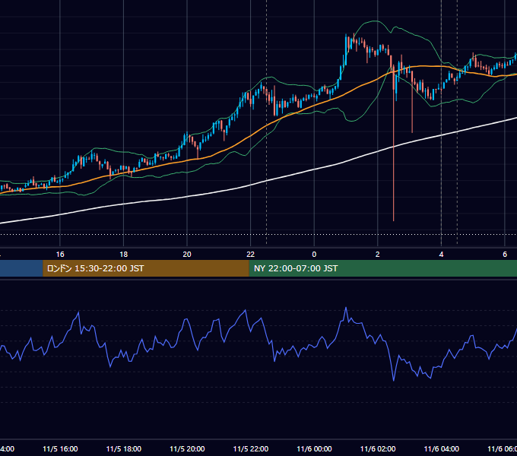Viewport: 517px width, 456px height.
Task: Click the 11/5 22:00 date label
Action: click(251, 449)
